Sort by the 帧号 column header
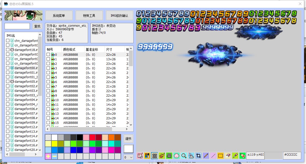306x164 pixels. (53, 49)
